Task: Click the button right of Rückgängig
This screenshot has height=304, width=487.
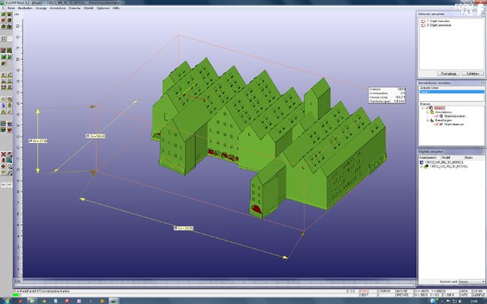Action: (473, 74)
